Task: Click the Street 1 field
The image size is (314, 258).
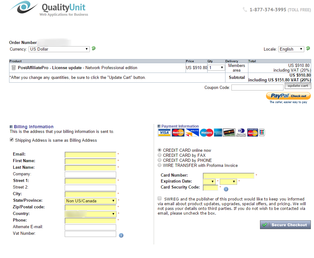Action: click(x=90, y=181)
